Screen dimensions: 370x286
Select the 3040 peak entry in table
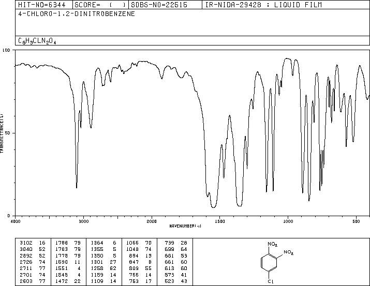(33, 249)
